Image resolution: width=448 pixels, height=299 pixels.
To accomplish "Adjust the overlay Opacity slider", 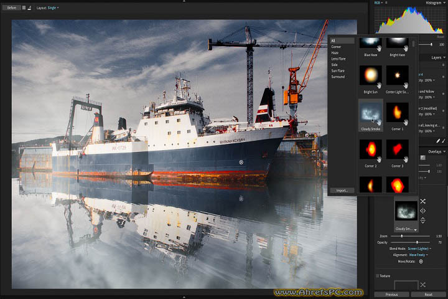I will [410, 242].
